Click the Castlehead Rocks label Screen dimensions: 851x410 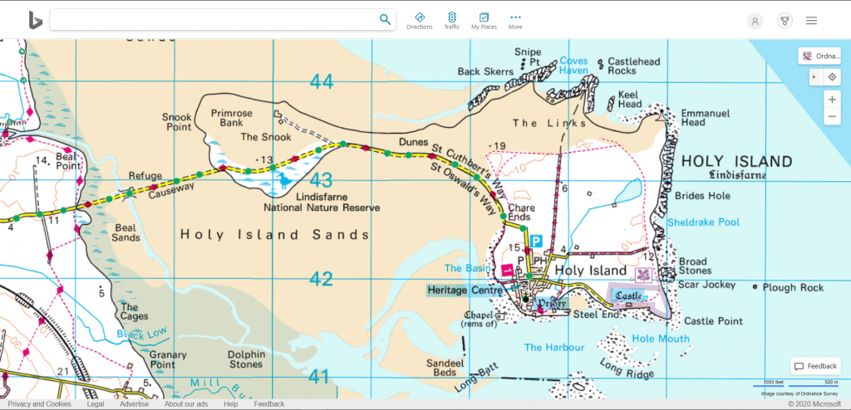click(x=634, y=66)
